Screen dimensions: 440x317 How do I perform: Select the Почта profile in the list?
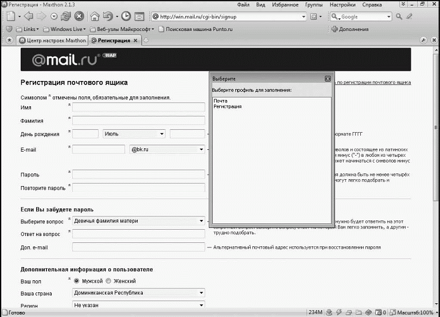click(220, 101)
